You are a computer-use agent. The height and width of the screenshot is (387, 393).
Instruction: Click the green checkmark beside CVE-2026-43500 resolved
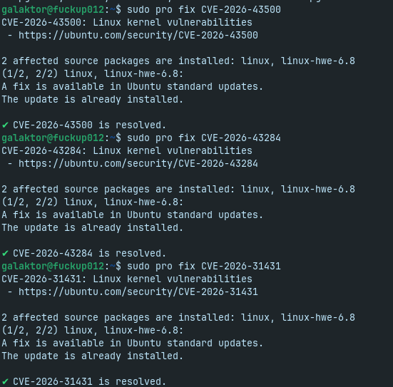[x=5, y=125]
